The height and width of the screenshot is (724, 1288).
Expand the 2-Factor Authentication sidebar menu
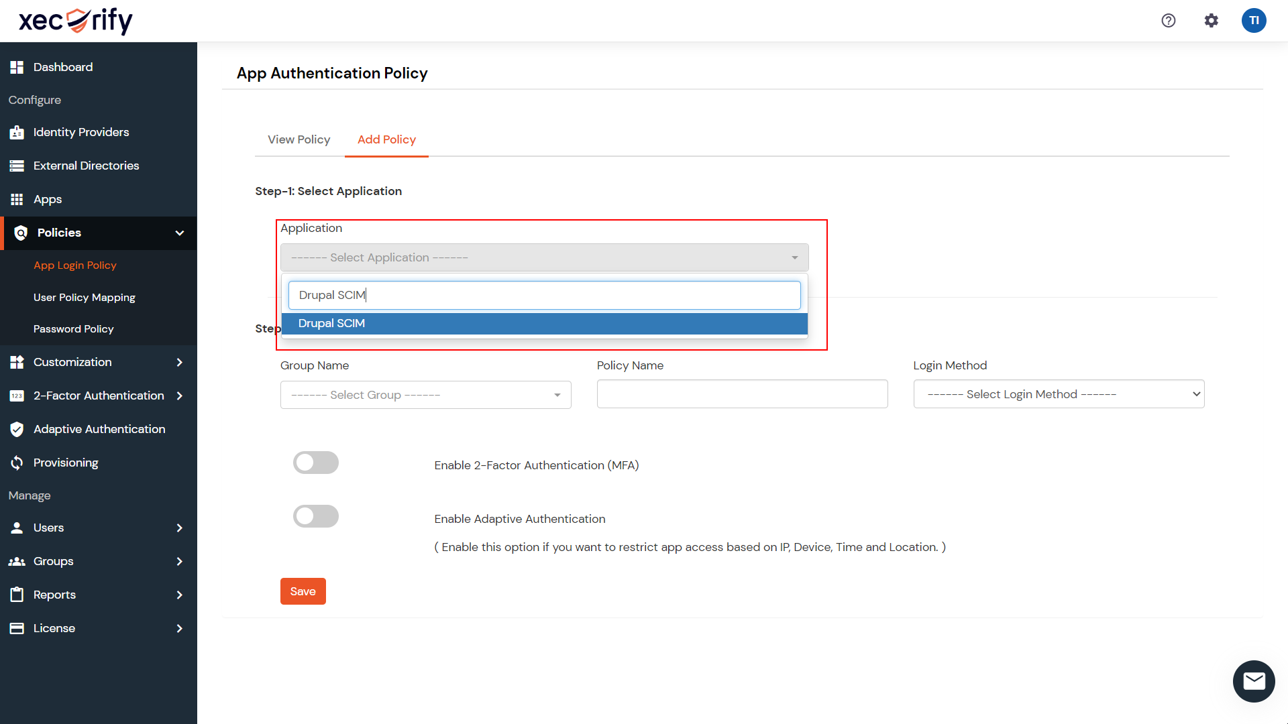(99, 396)
